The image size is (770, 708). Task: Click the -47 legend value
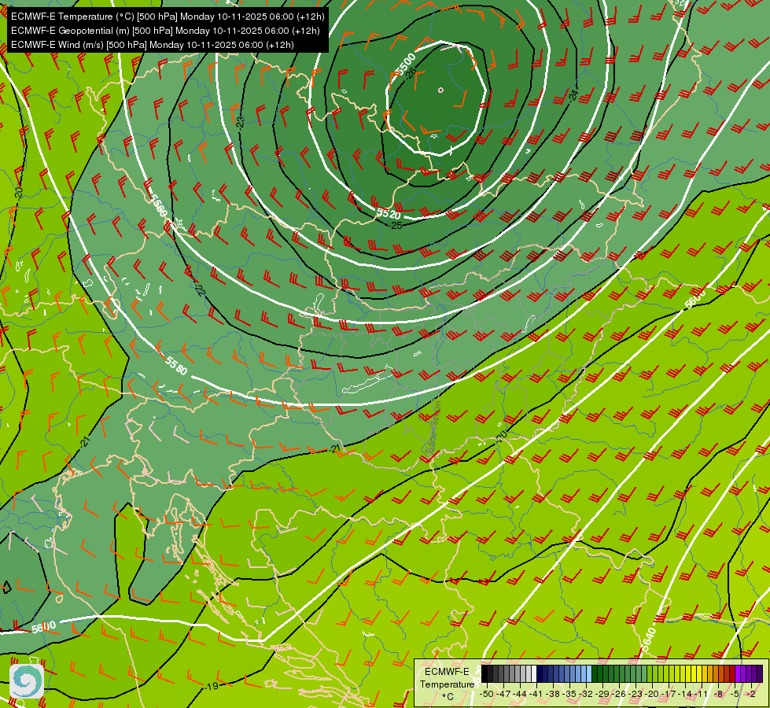coord(503,694)
